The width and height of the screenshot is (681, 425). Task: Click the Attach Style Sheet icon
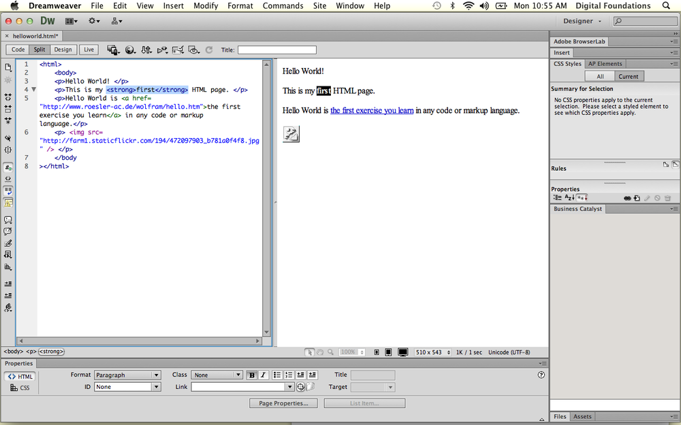(x=627, y=198)
